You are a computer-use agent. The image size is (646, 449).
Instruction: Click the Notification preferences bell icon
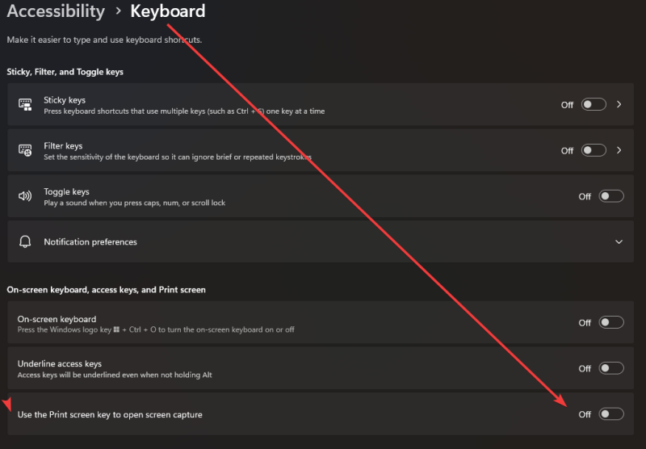[25, 242]
